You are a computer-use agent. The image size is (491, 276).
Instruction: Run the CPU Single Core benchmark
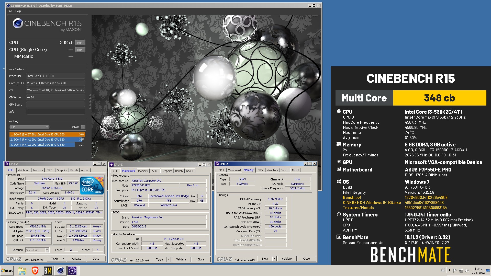tap(80, 50)
